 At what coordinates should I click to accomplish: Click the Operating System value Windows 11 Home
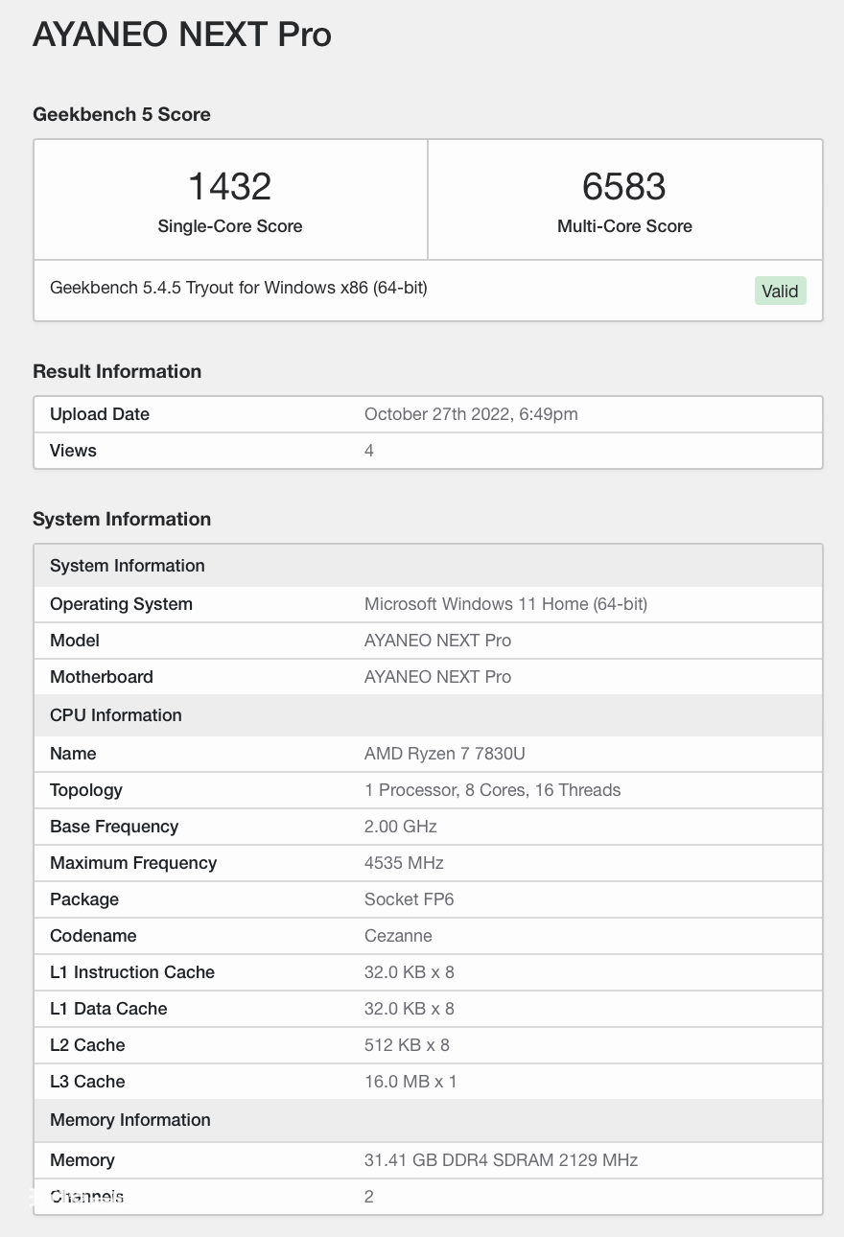505,604
